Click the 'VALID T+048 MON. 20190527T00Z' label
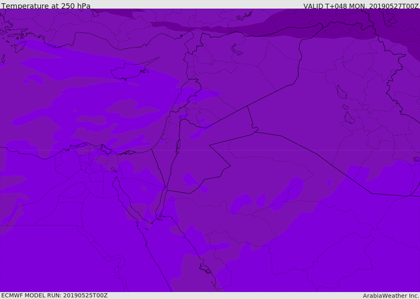The width and height of the screenshot is (420, 299). coord(361,6)
